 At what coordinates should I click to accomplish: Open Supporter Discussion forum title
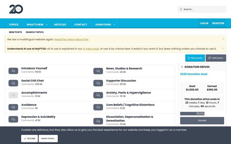[x=121, y=81]
